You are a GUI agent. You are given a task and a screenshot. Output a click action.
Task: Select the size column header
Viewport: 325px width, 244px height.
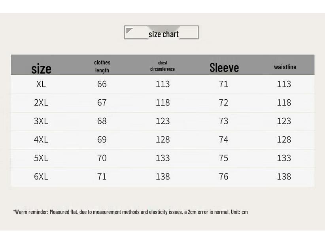[41, 69]
